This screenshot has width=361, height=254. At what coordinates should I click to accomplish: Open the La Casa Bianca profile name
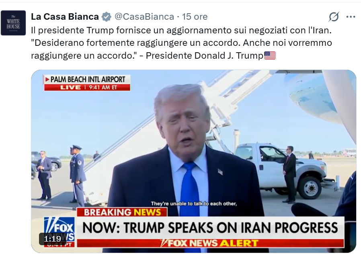click(x=65, y=16)
